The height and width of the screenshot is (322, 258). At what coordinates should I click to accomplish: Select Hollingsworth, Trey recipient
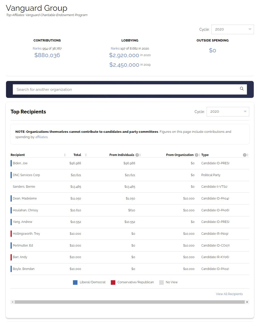[x=26, y=234]
